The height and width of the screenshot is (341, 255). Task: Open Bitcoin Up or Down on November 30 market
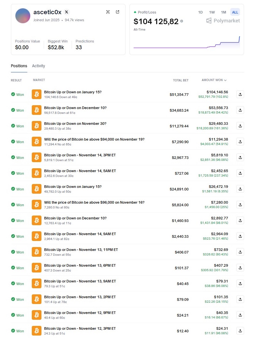pos(75,124)
